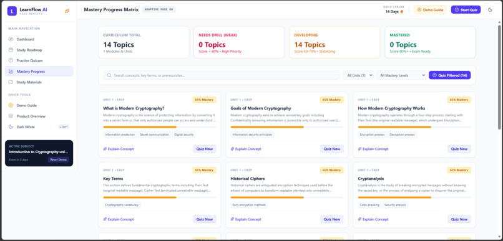Screen dimensions: 503x241
Task: Click the progress bar on Historical Ciphers card
Action: (x=287, y=197)
